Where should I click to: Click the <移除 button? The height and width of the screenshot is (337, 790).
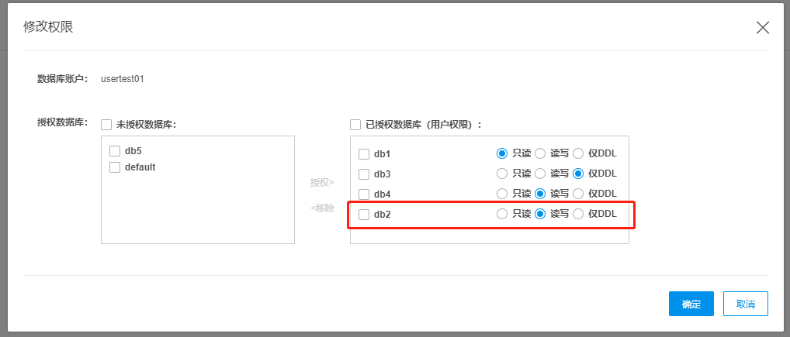click(x=322, y=208)
